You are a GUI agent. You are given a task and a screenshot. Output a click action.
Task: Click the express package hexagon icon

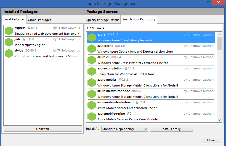point(9,31)
